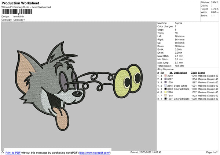Click the Color changes value 7
Image resolution: width=220 pixels, height=155 pixels.
click(176, 26)
